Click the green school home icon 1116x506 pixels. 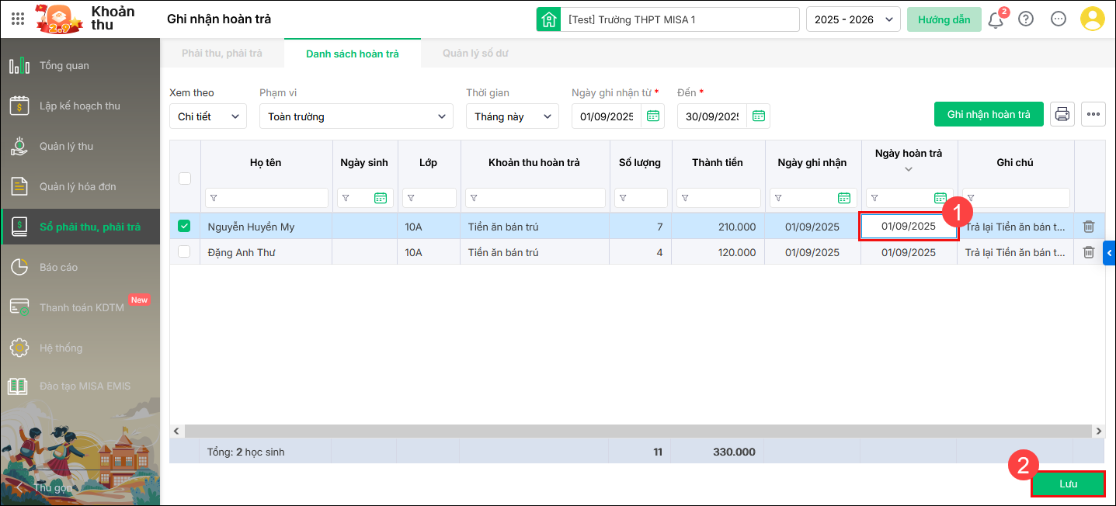(549, 19)
